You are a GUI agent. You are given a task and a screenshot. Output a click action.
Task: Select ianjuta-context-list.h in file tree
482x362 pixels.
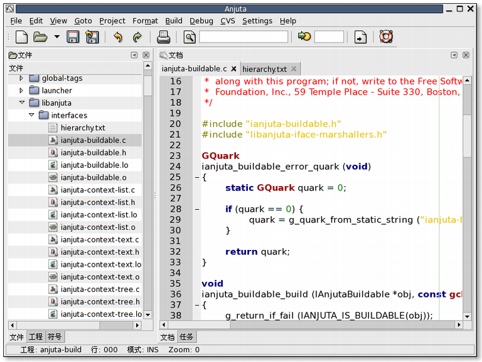coord(97,202)
